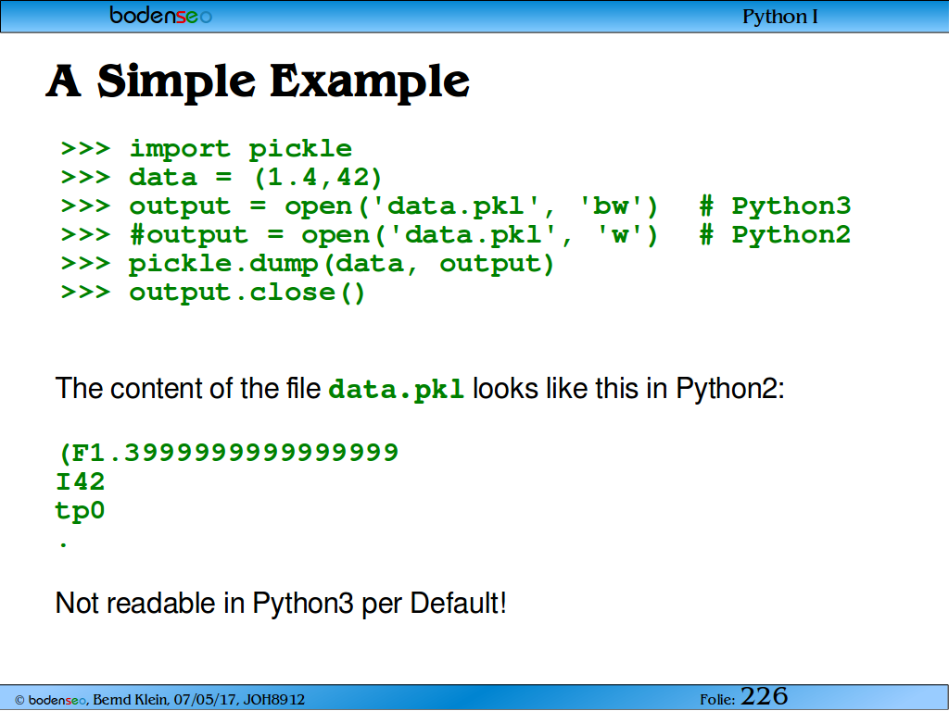949x711 pixels.
Task: Click the '# Python2' comment
Action: [775, 235]
